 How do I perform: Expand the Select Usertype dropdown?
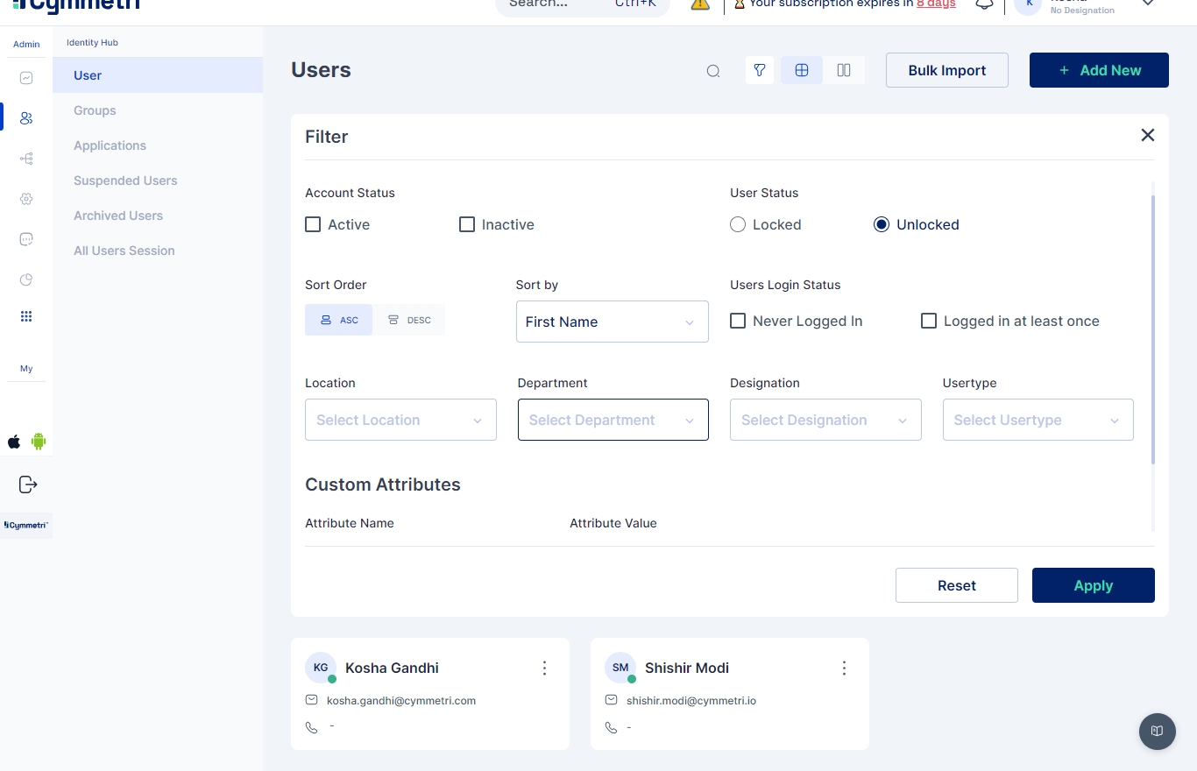1038,420
